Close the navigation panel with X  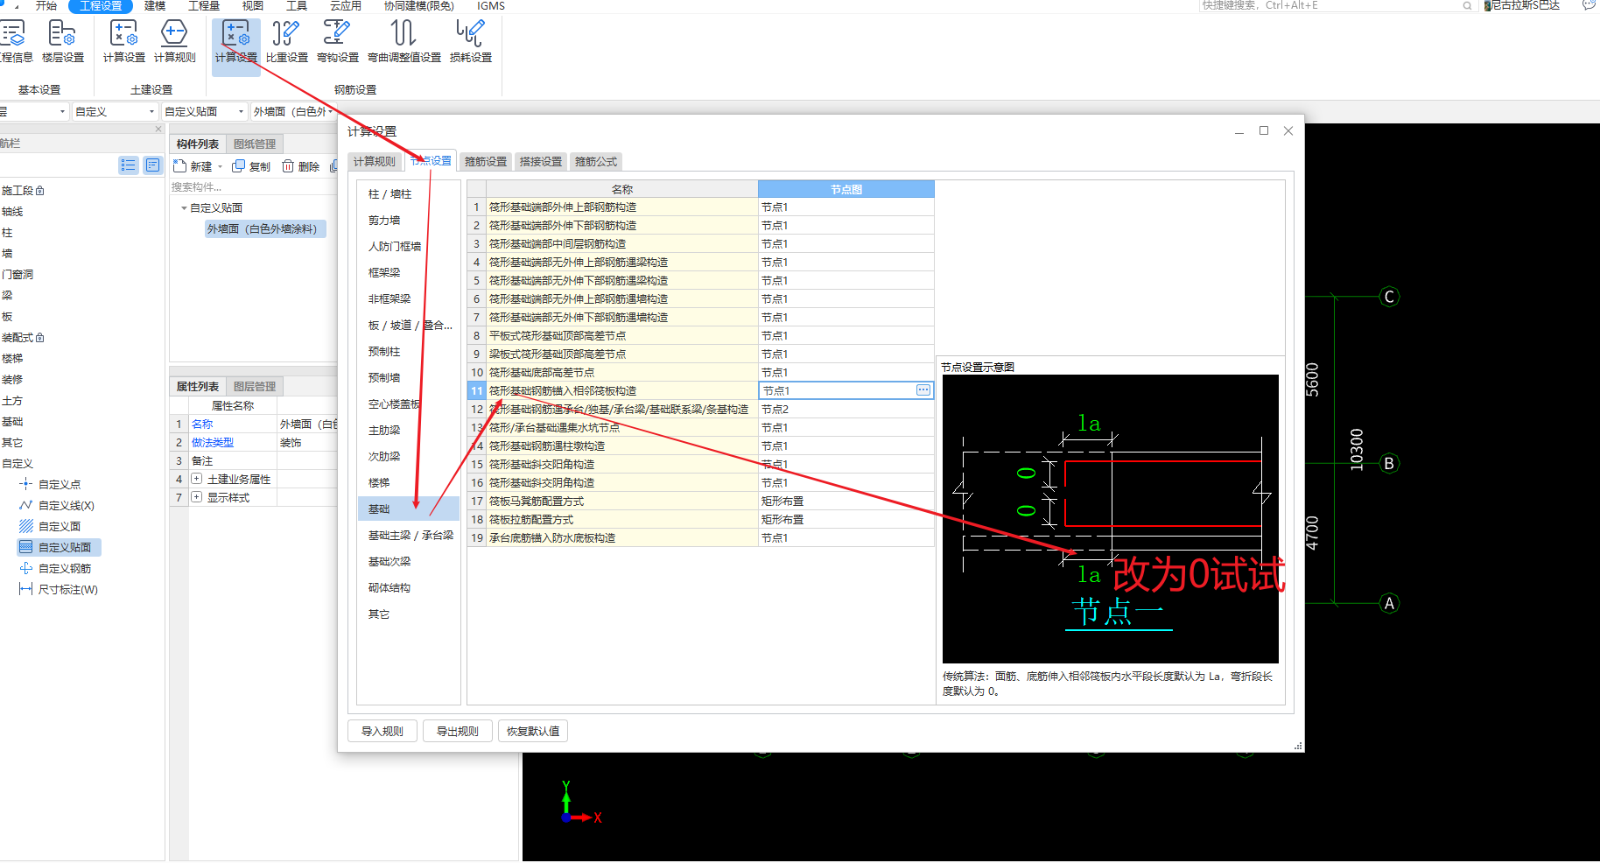158,130
